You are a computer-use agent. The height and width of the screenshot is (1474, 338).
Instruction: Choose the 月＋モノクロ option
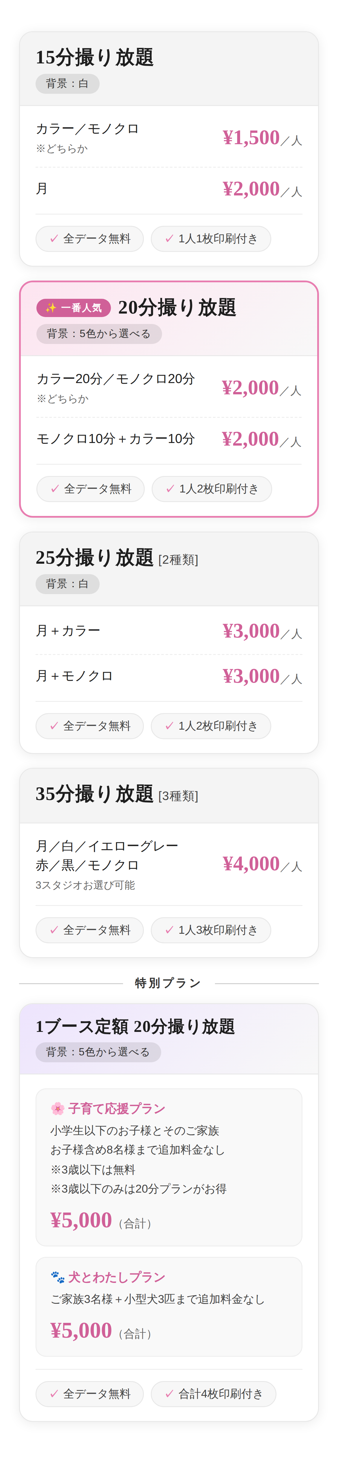[x=74, y=676]
